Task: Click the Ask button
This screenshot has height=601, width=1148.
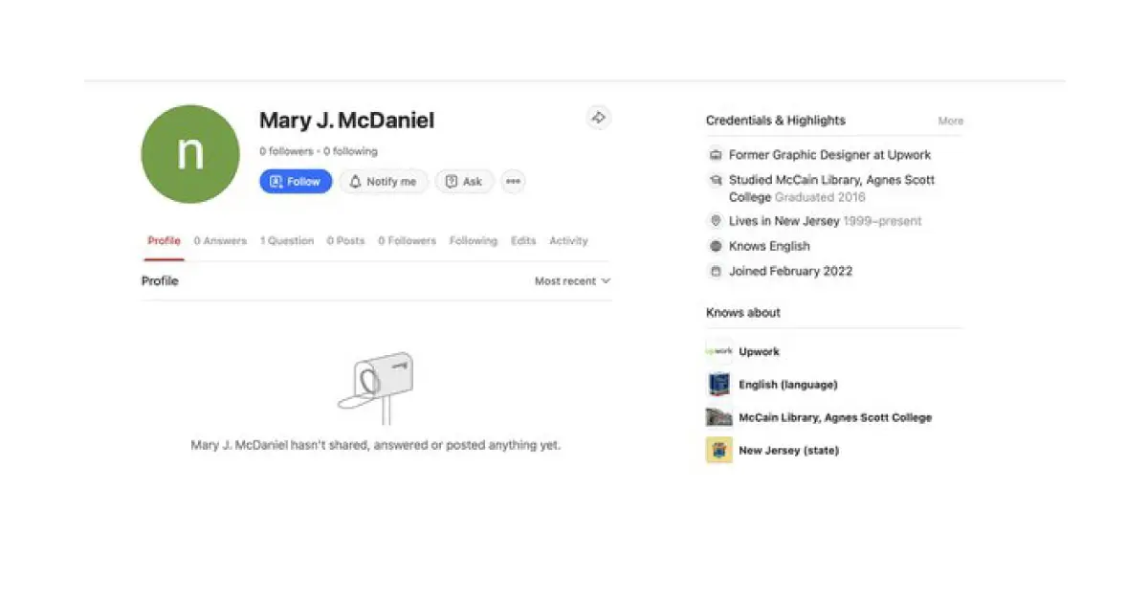Action: 464,182
